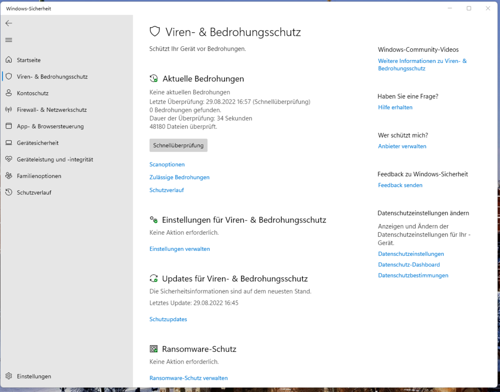
Task: Click Aktuelle Bedrohungen heading
Action: pos(203,79)
